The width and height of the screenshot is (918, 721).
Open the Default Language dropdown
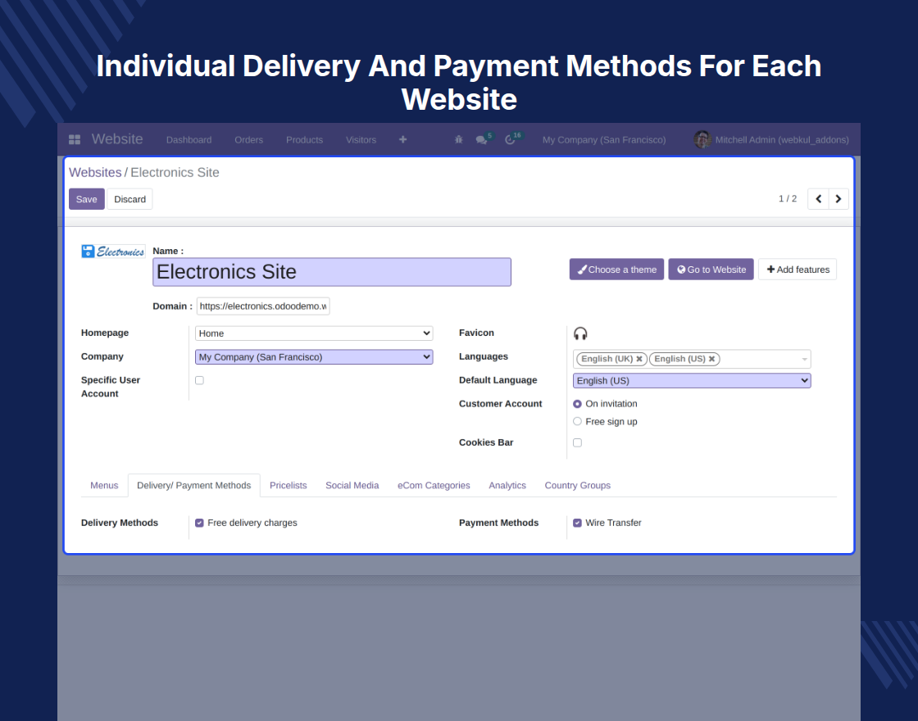pos(692,380)
